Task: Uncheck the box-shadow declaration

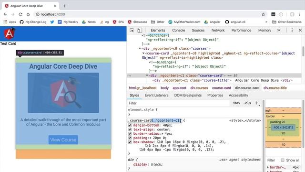Action: point(130,142)
